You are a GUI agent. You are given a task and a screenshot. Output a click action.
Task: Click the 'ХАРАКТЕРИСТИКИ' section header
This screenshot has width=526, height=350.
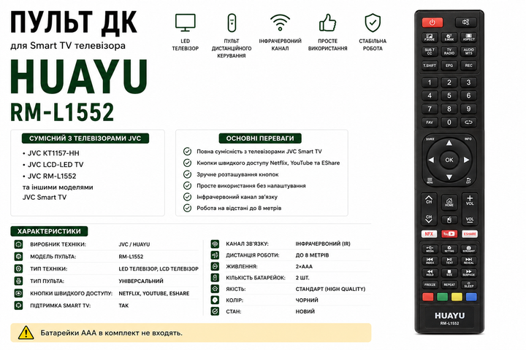pos(49,231)
